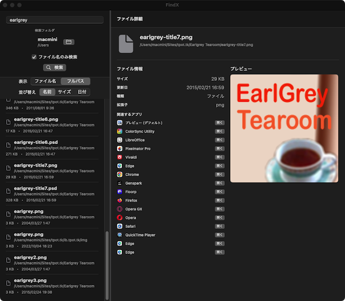The image size is (345, 301).
Task: Click the Firefox app icon
Action: [120, 200]
